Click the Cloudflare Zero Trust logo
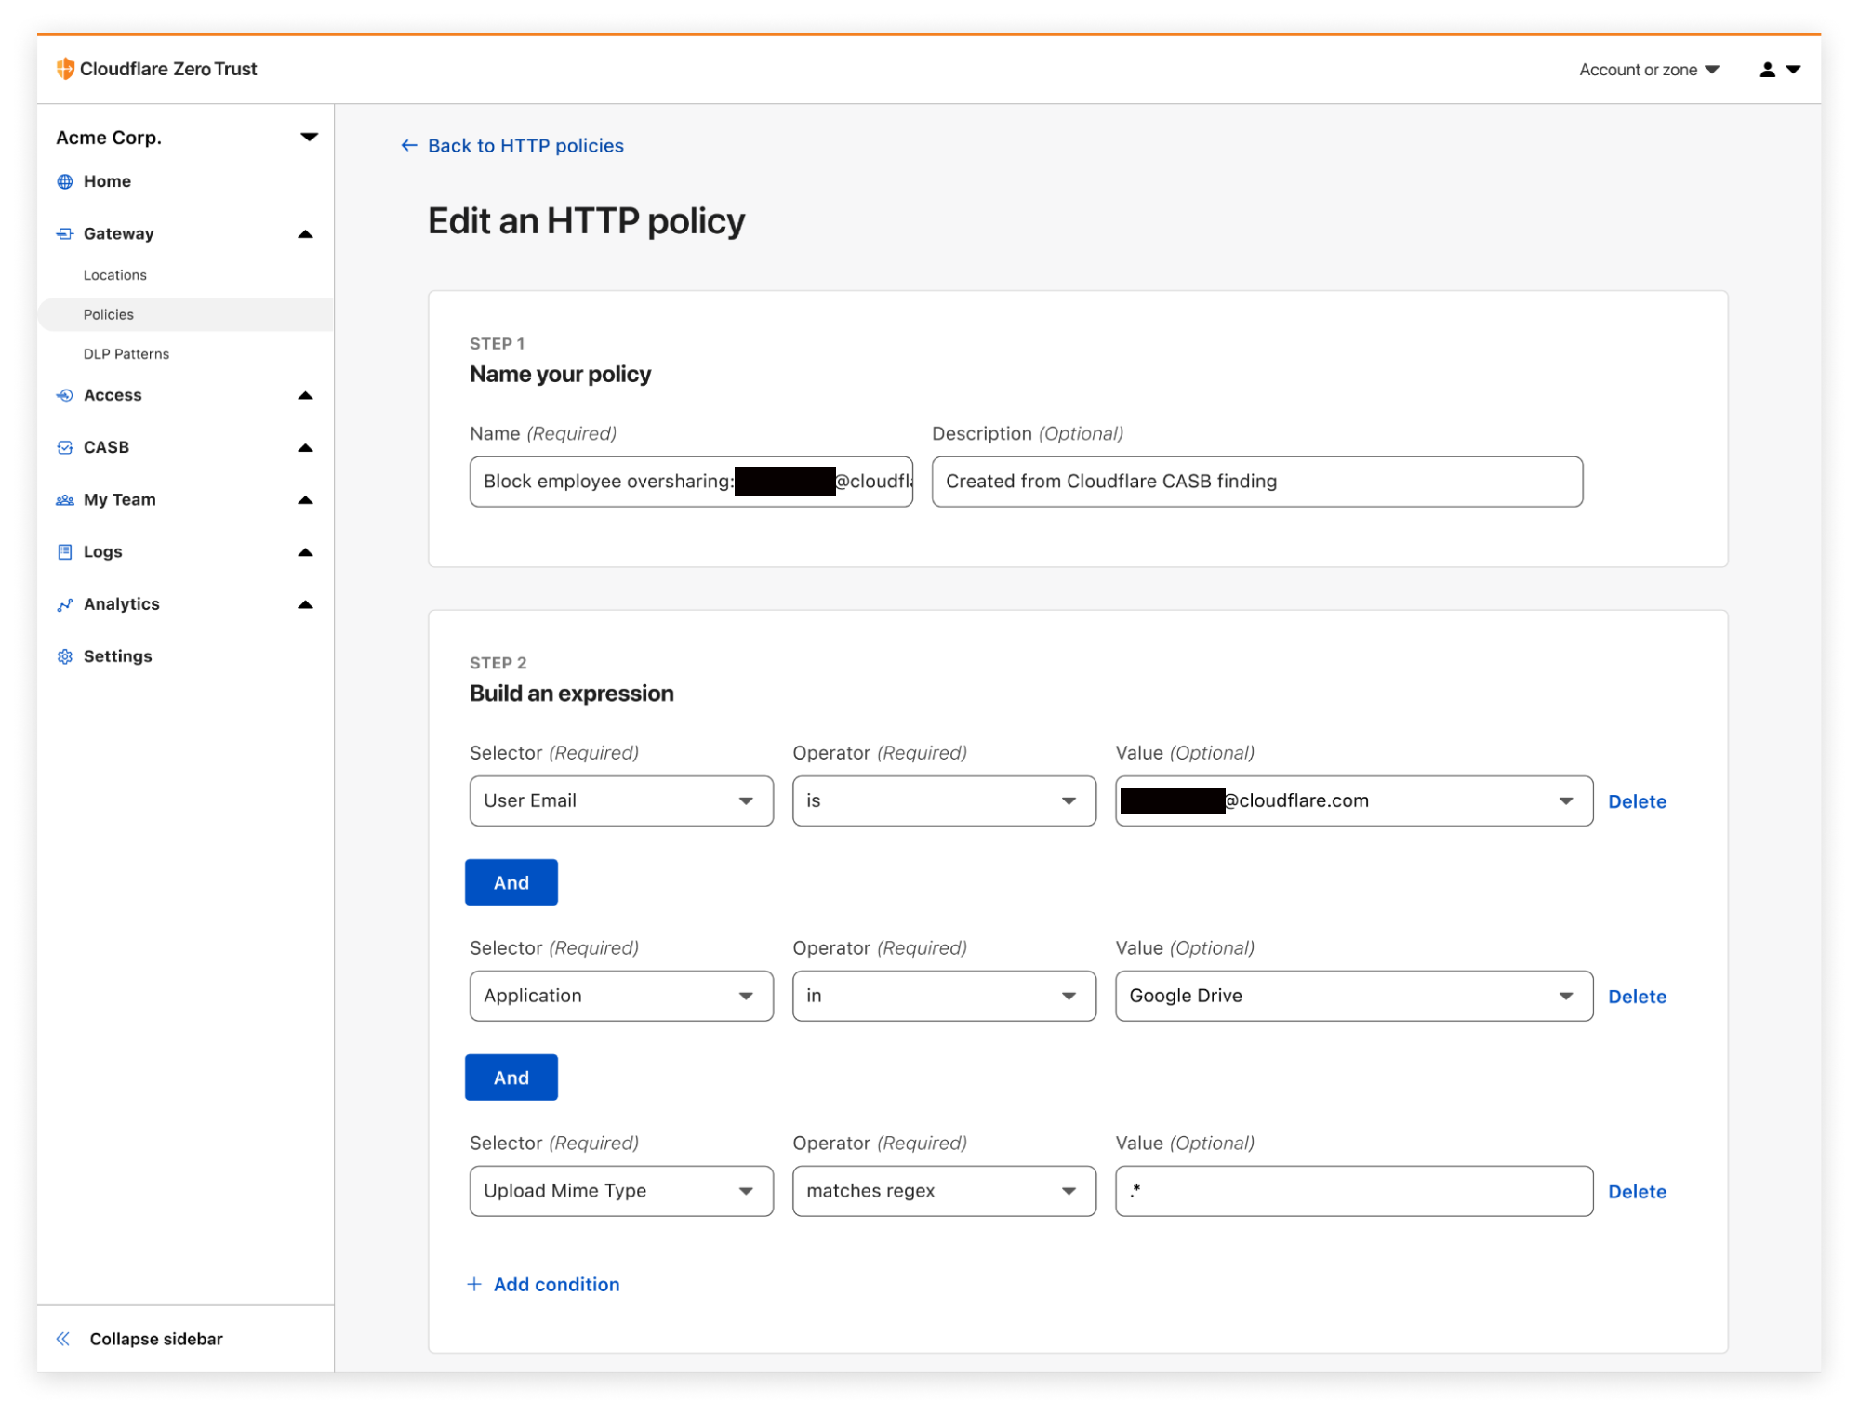Image resolution: width=1859 pixels, height=1415 pixels. tap(156, 69)
